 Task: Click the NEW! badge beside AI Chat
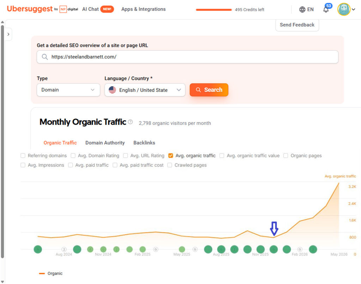tap(107, 9)
